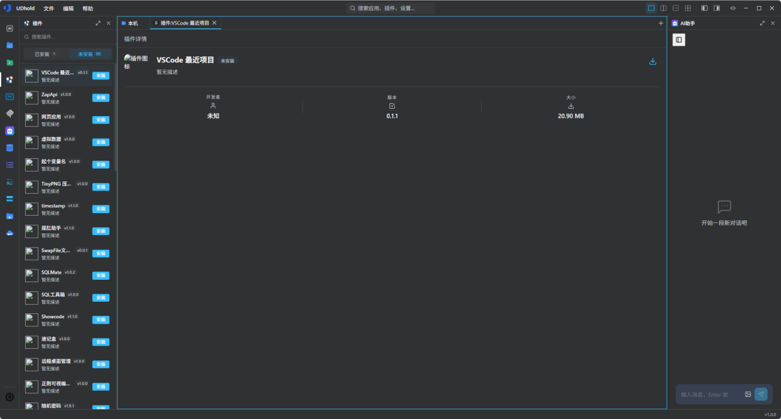Screen dimensions: 781x419
Task: Click the version value 0.1.1 in details
Action: [392, 116]
